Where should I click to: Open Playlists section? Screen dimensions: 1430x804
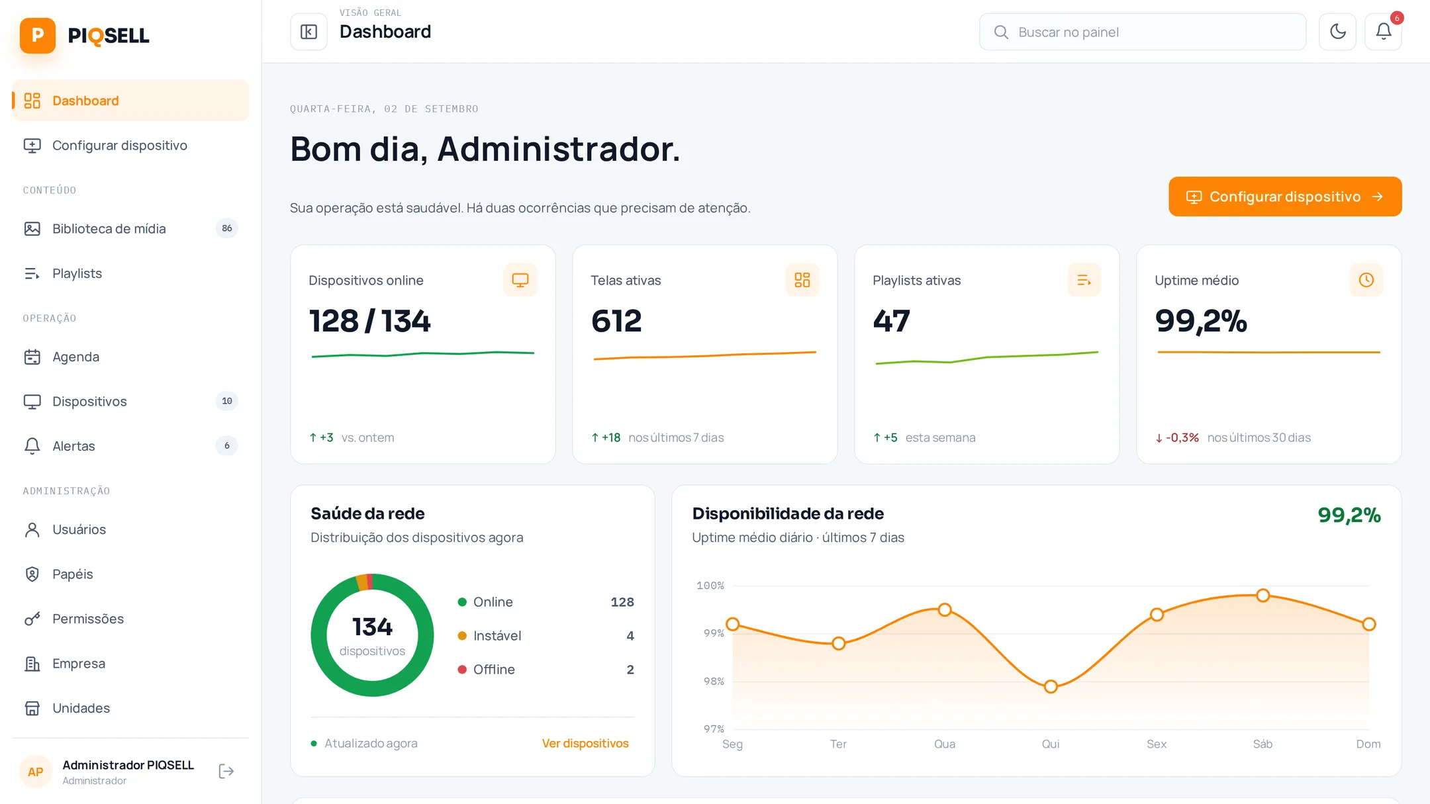[130, 273]
